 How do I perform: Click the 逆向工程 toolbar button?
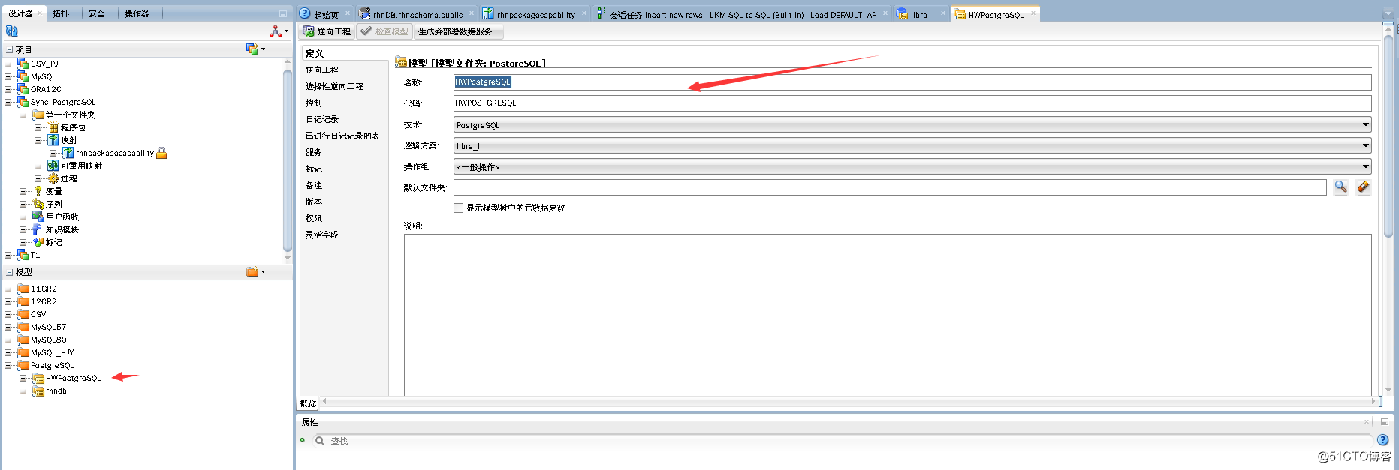click(327, 31)
